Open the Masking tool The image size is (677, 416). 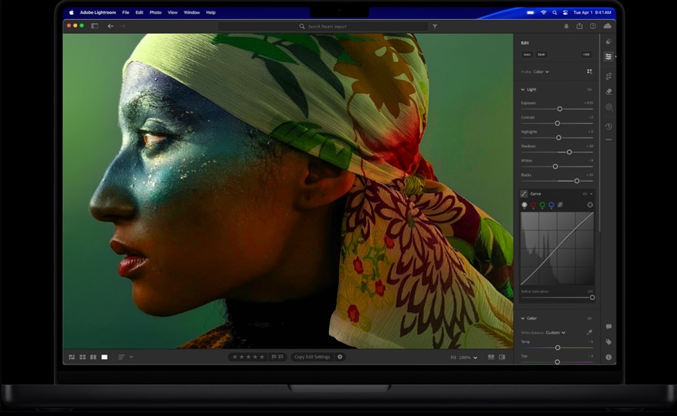(609, 107)
